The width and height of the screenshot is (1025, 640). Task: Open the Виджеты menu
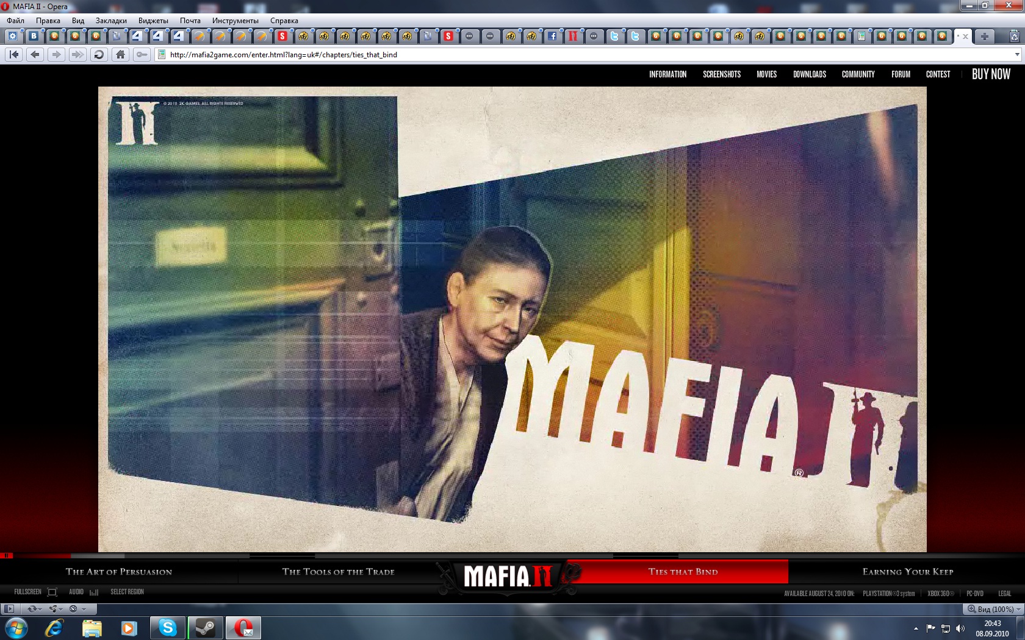pos(153,21)
